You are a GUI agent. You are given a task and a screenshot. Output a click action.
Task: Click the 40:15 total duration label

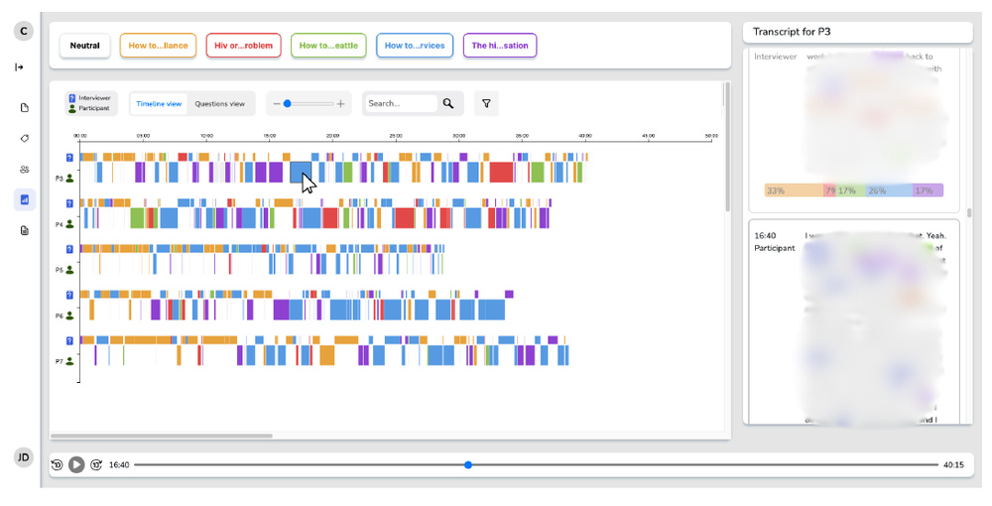953,465
